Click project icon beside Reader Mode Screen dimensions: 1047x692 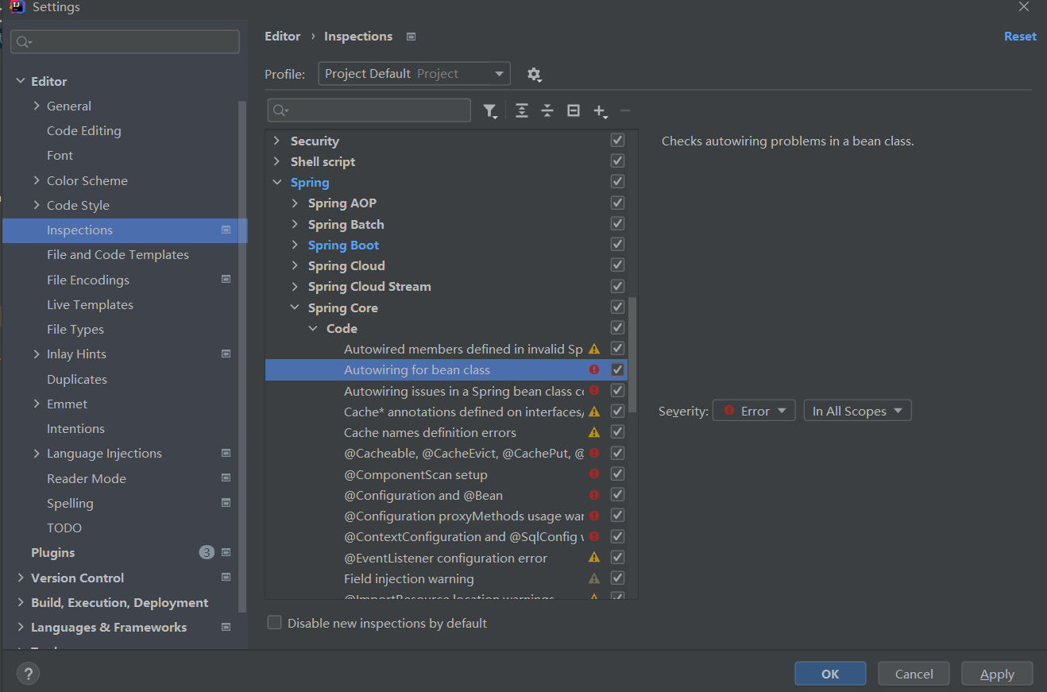point(226,478)
